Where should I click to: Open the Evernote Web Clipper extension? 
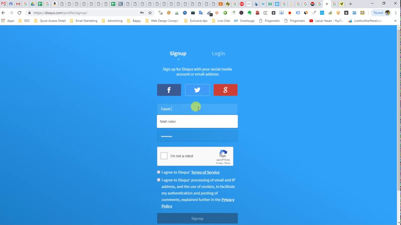(x=250, y=13)
